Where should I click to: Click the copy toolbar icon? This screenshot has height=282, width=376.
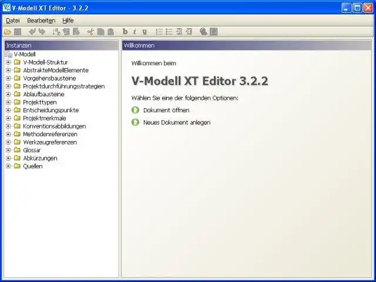point(100,32)
